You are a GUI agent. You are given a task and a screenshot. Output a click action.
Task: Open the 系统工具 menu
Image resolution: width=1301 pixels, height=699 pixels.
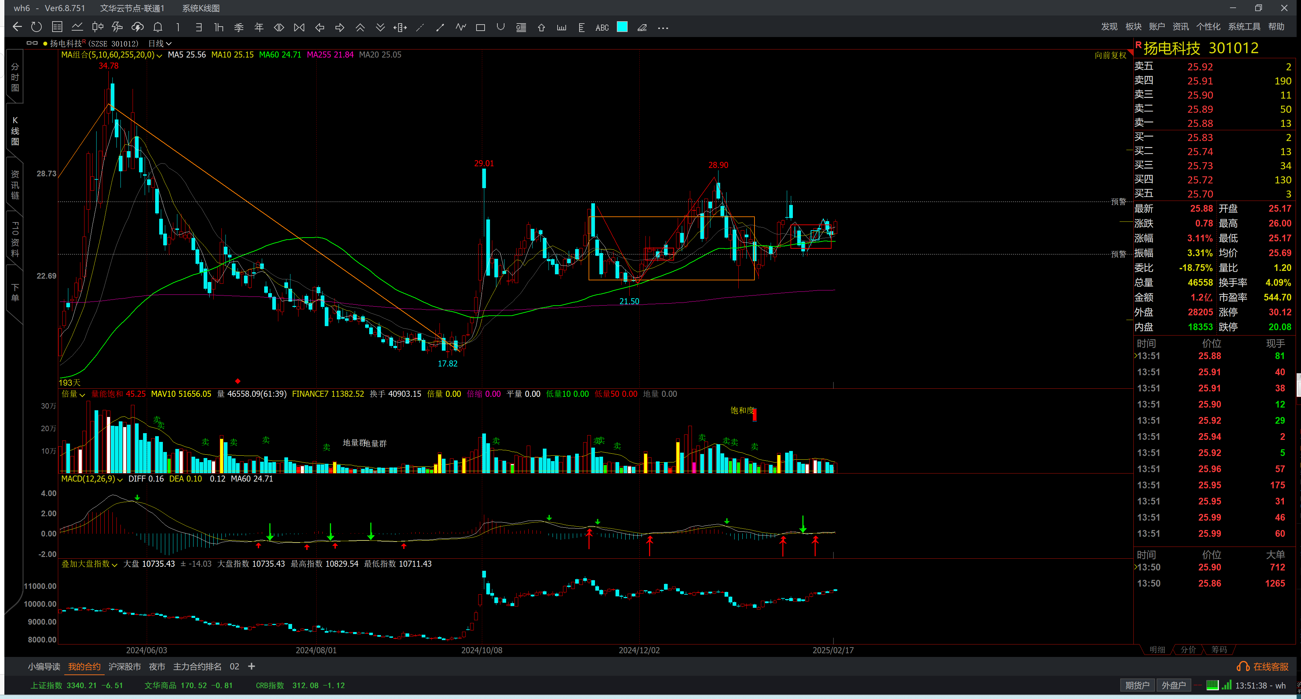[x=1244, y=26]
